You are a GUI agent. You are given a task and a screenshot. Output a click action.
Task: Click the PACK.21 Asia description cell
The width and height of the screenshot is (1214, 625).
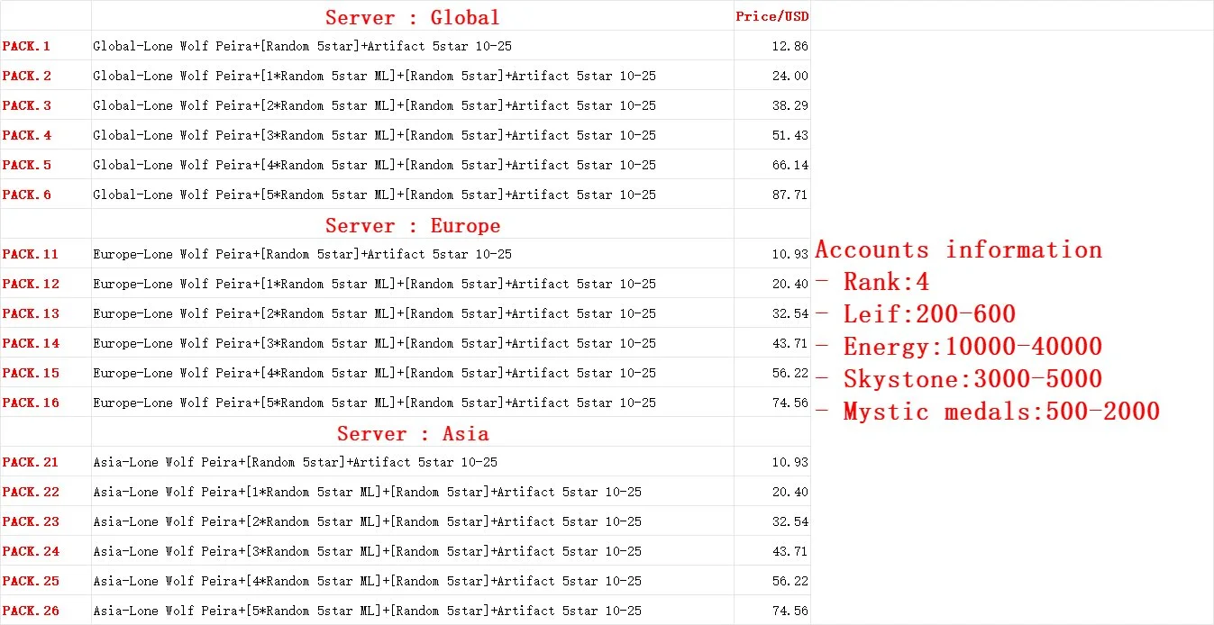click(x=412, y=462)
